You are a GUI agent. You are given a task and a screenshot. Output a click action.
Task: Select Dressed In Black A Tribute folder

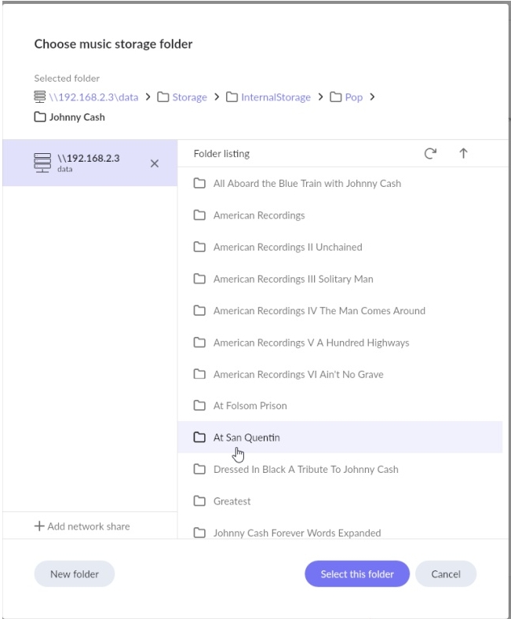coord(305,469)
